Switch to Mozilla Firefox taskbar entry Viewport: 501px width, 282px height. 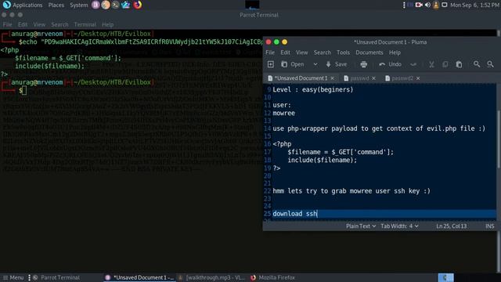click(273, 277)
